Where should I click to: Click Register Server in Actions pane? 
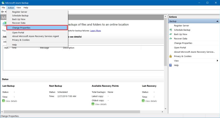point(181,26)
